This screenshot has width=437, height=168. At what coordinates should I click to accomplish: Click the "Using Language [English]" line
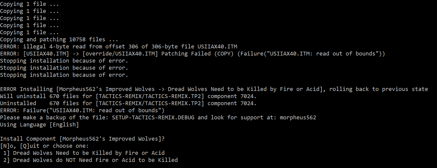point(39,125)
